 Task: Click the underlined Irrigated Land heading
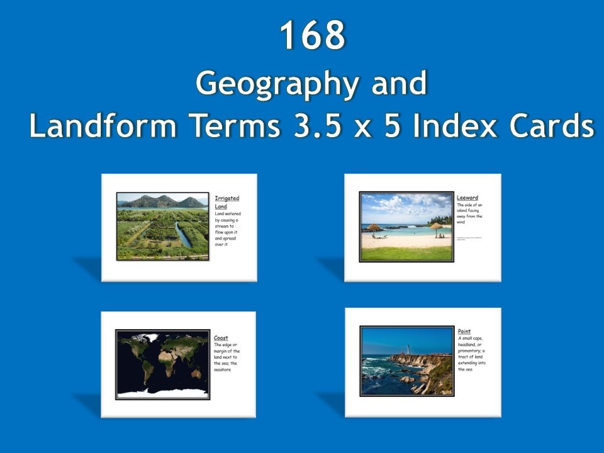(x=227, y=201)
